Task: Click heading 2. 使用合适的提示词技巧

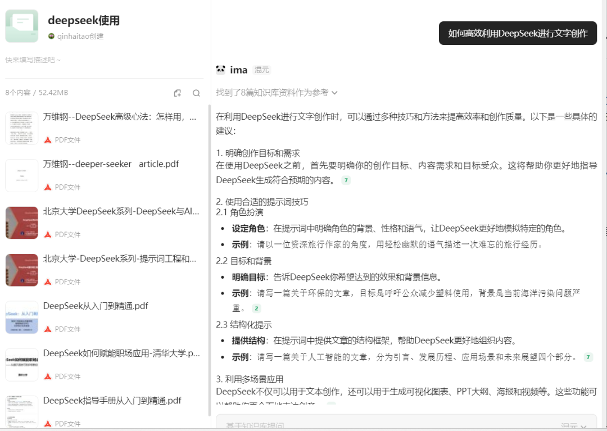Action: coord(262,202)
